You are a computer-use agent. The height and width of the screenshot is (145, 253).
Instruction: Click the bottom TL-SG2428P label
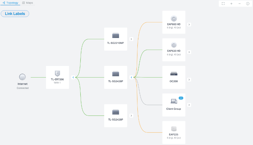116,120
